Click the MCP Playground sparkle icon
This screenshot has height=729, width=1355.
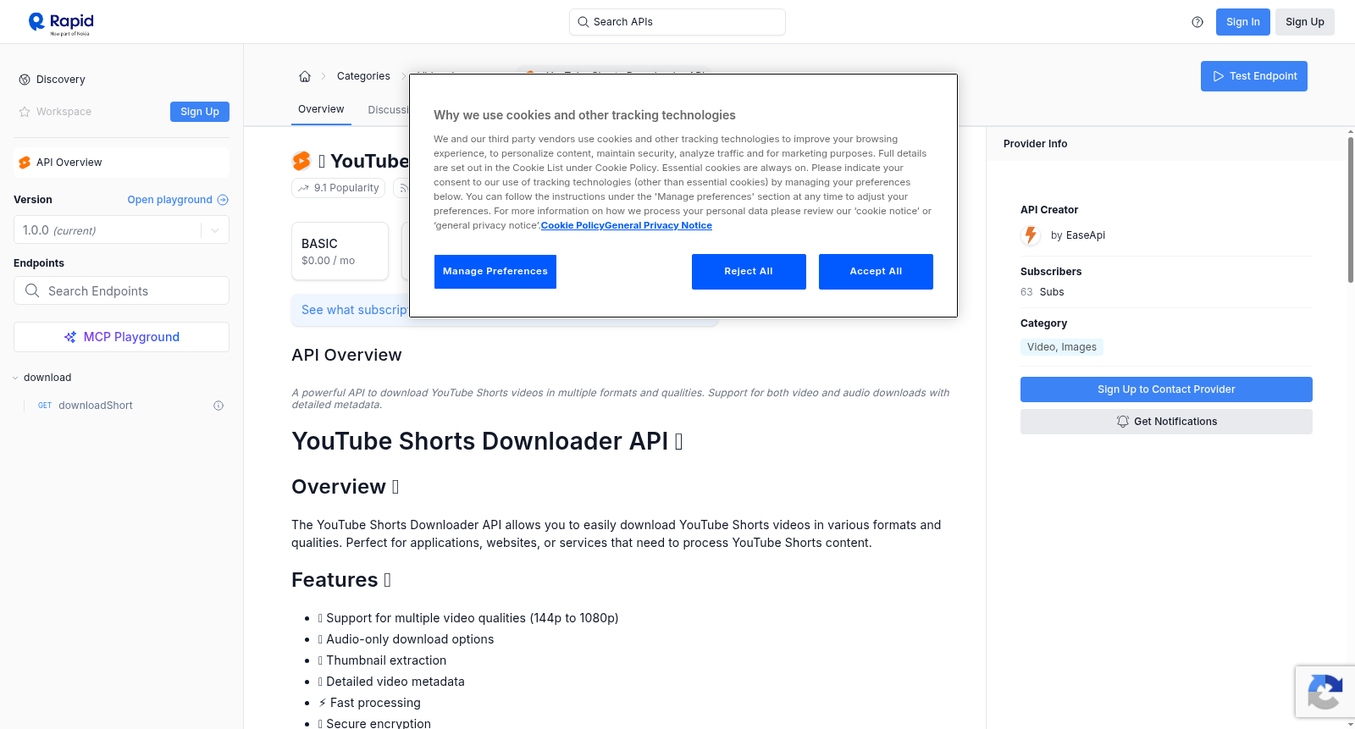[70, 337]
